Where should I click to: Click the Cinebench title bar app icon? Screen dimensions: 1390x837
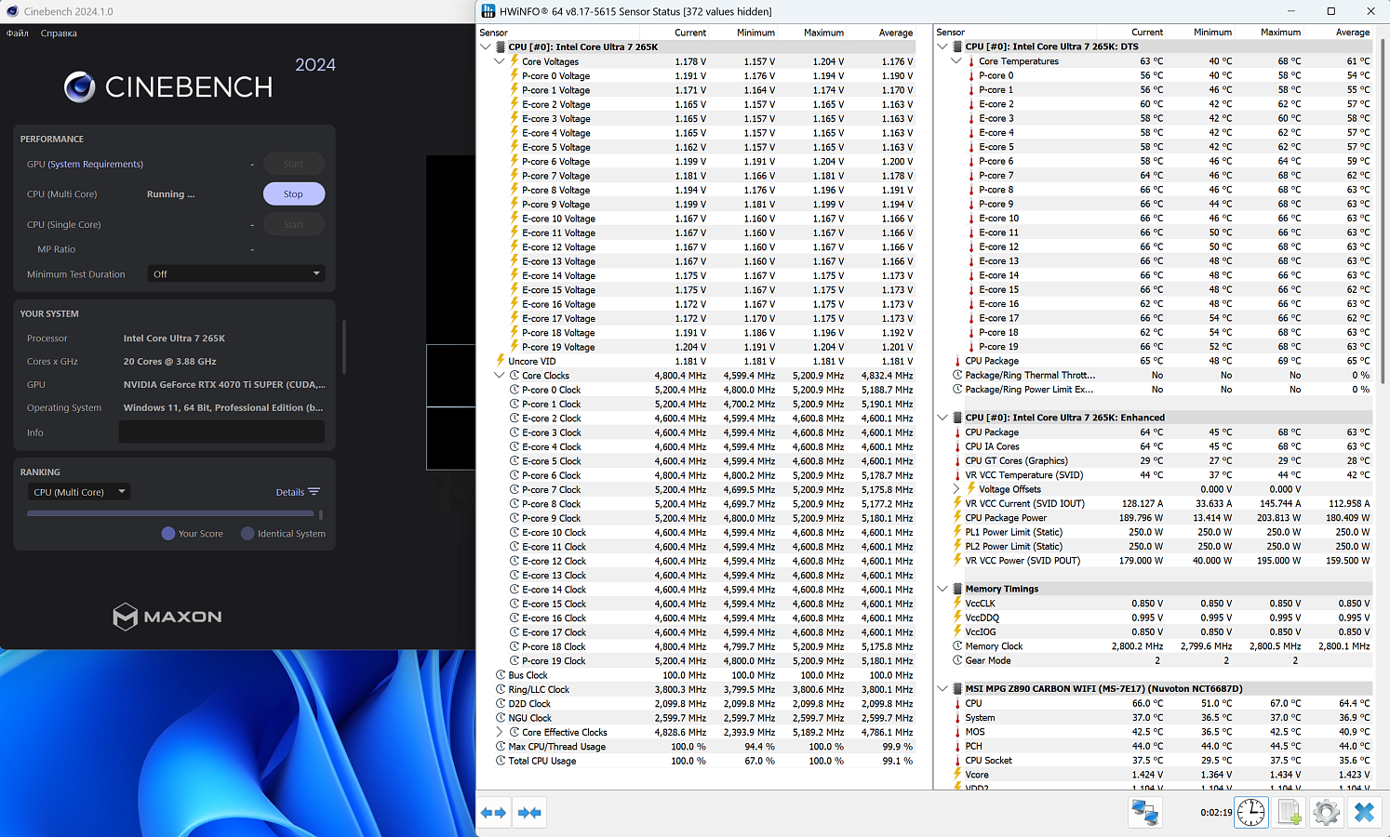12,11
